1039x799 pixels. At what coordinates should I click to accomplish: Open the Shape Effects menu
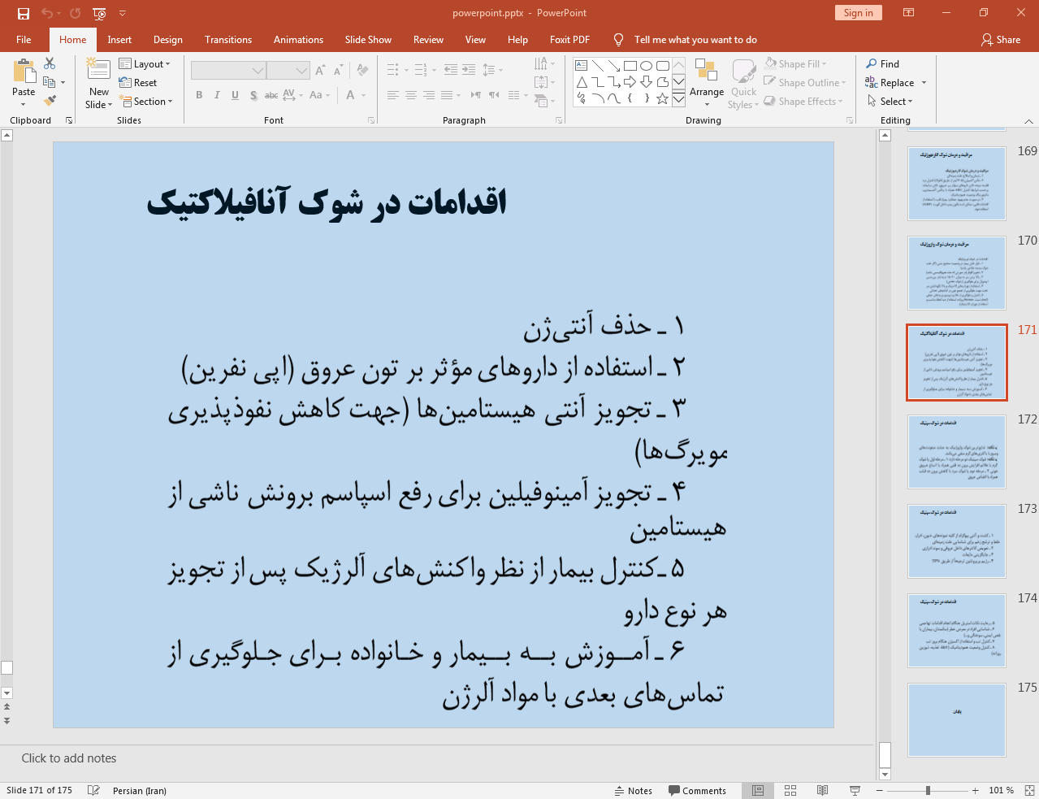(803, 102)
